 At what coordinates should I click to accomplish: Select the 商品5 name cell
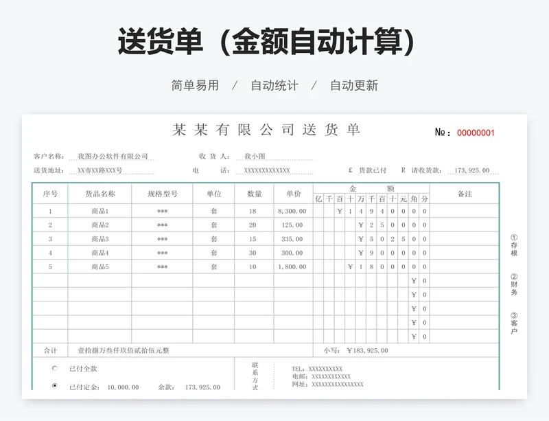point(100,266)
